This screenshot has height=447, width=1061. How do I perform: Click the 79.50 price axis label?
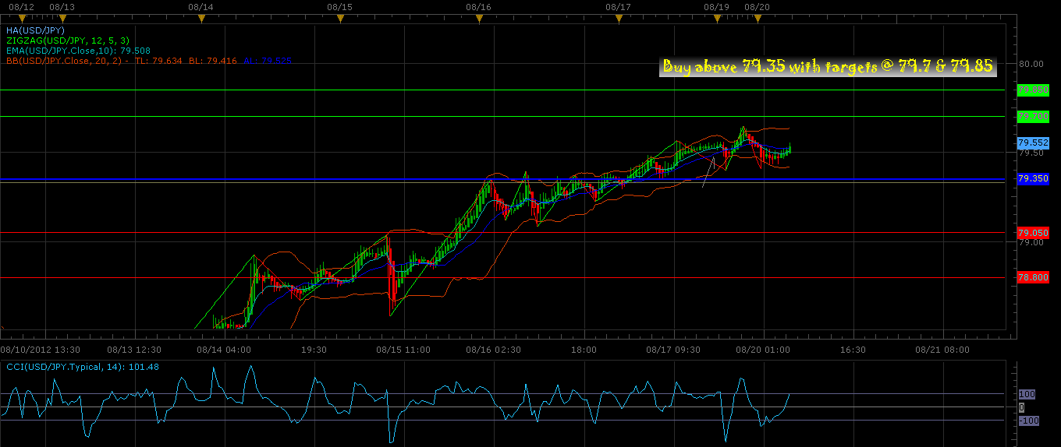pos(1030,153)
